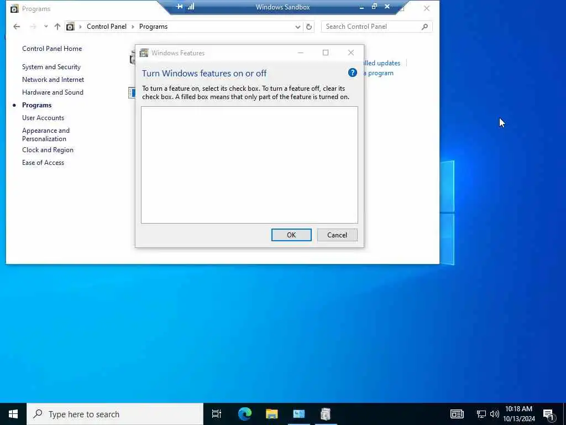Launch Microsoft Edge from the taskbar

[x=244, y=414]
